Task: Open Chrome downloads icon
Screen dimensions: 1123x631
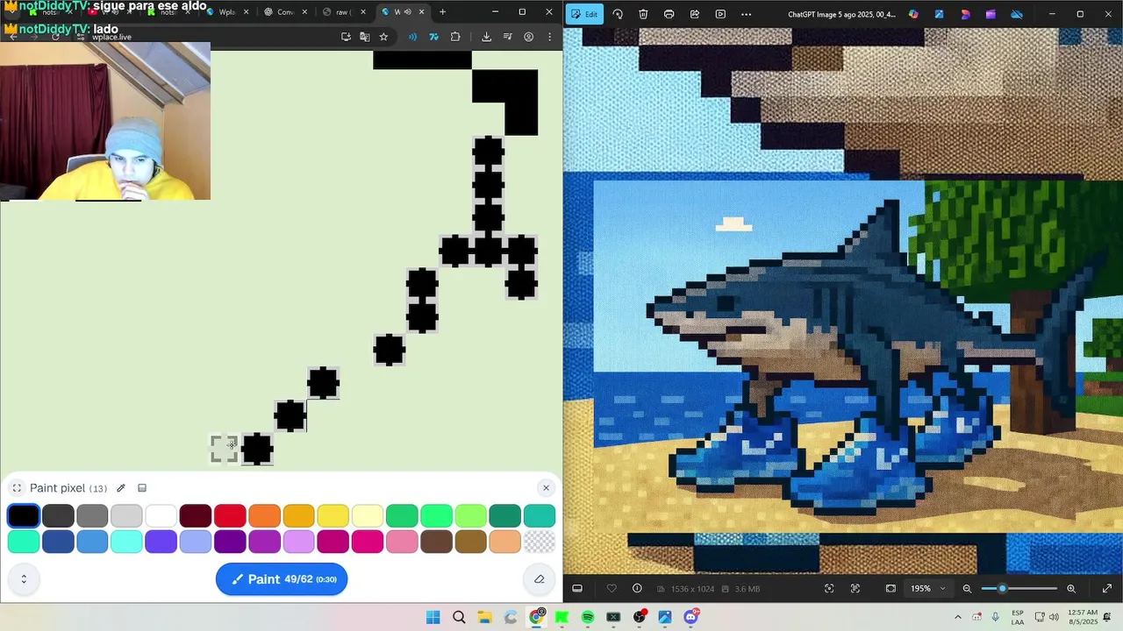Action: (x=486, y=37)
